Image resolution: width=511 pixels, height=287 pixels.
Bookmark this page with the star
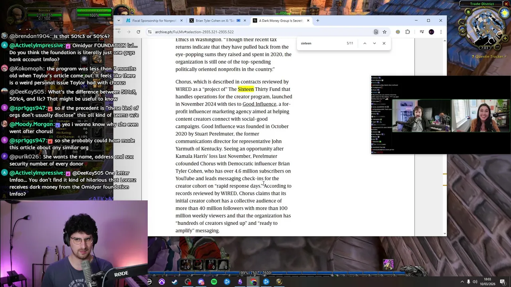(x=384, y=32)
